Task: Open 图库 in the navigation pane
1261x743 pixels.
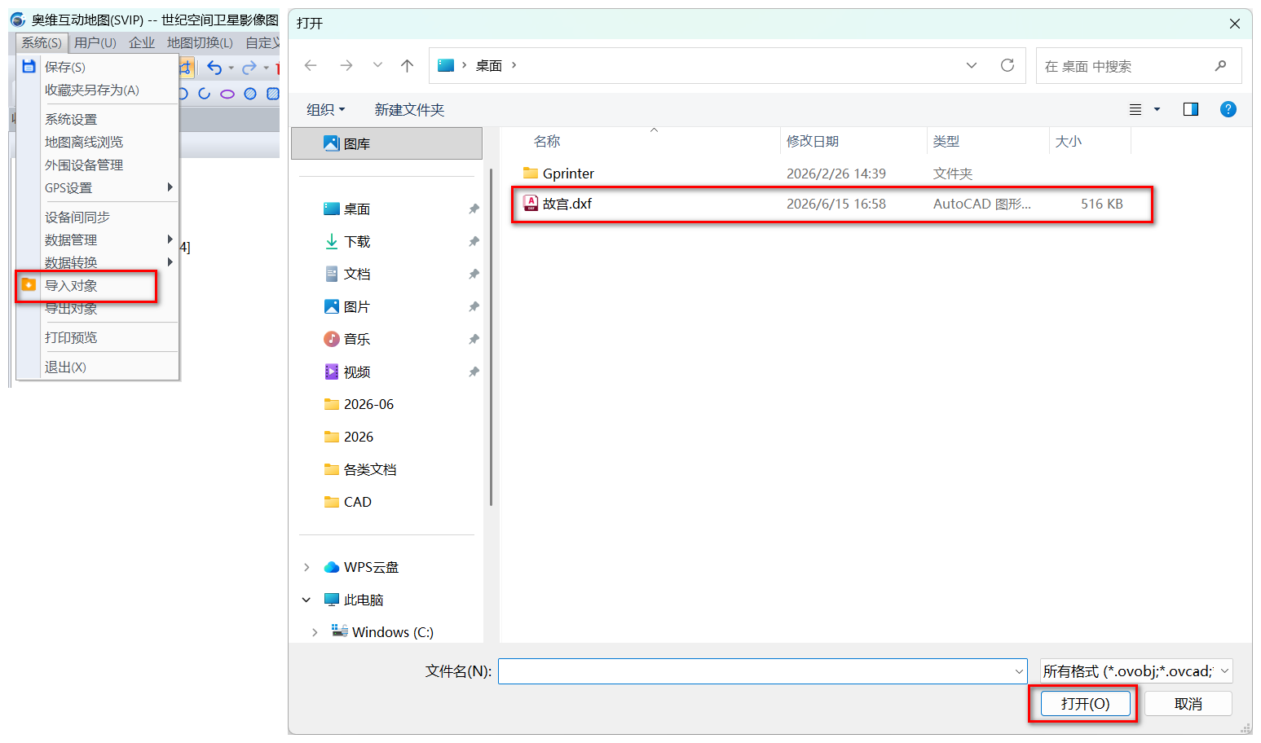Action: (387, 143)
